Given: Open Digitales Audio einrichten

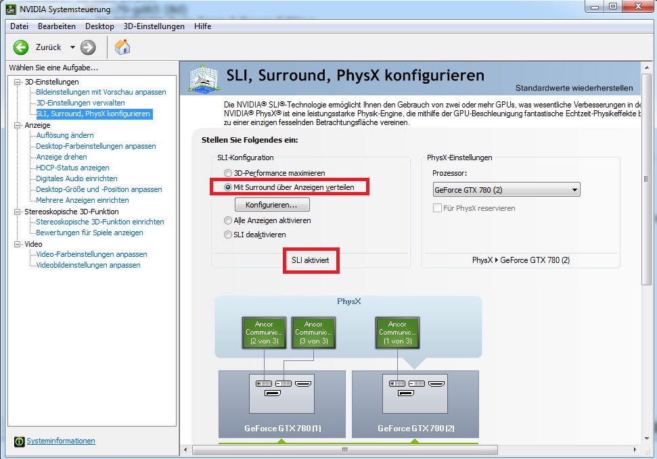Looking at the screenshot, I should [76, 179].
